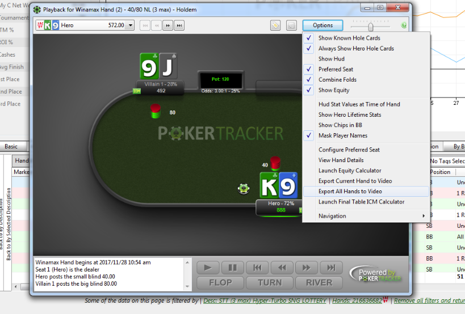The width and height of the screenshot is (465, 314).
Task: Click Remove all filters link
Action: pyautogui.click(x=429, y=300)
